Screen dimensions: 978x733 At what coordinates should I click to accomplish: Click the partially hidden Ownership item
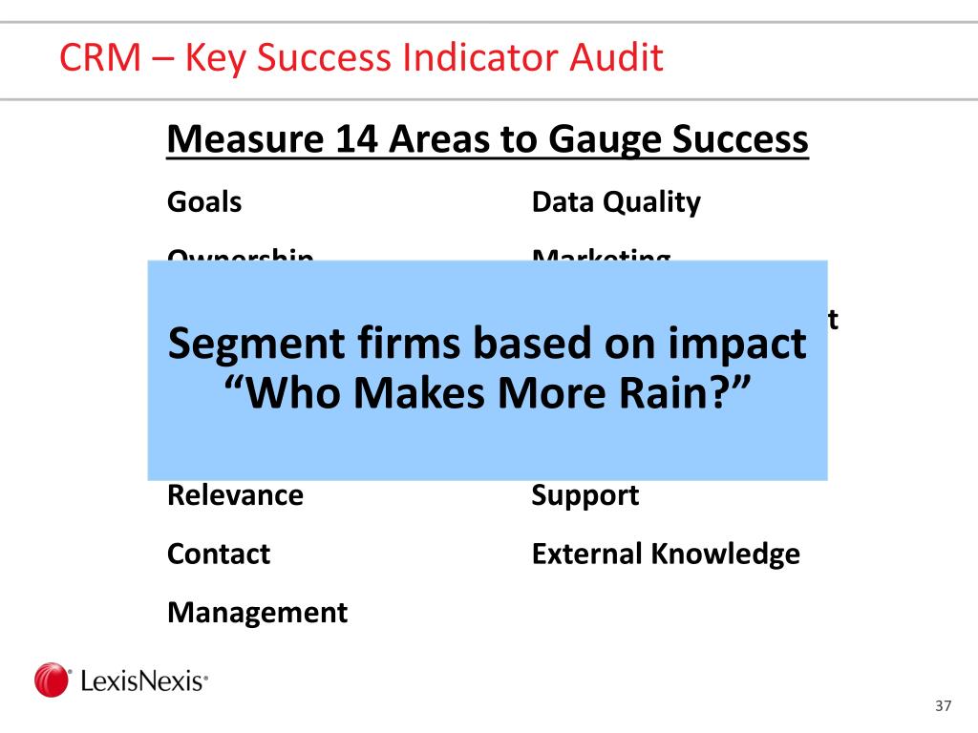tap(240, 254)
